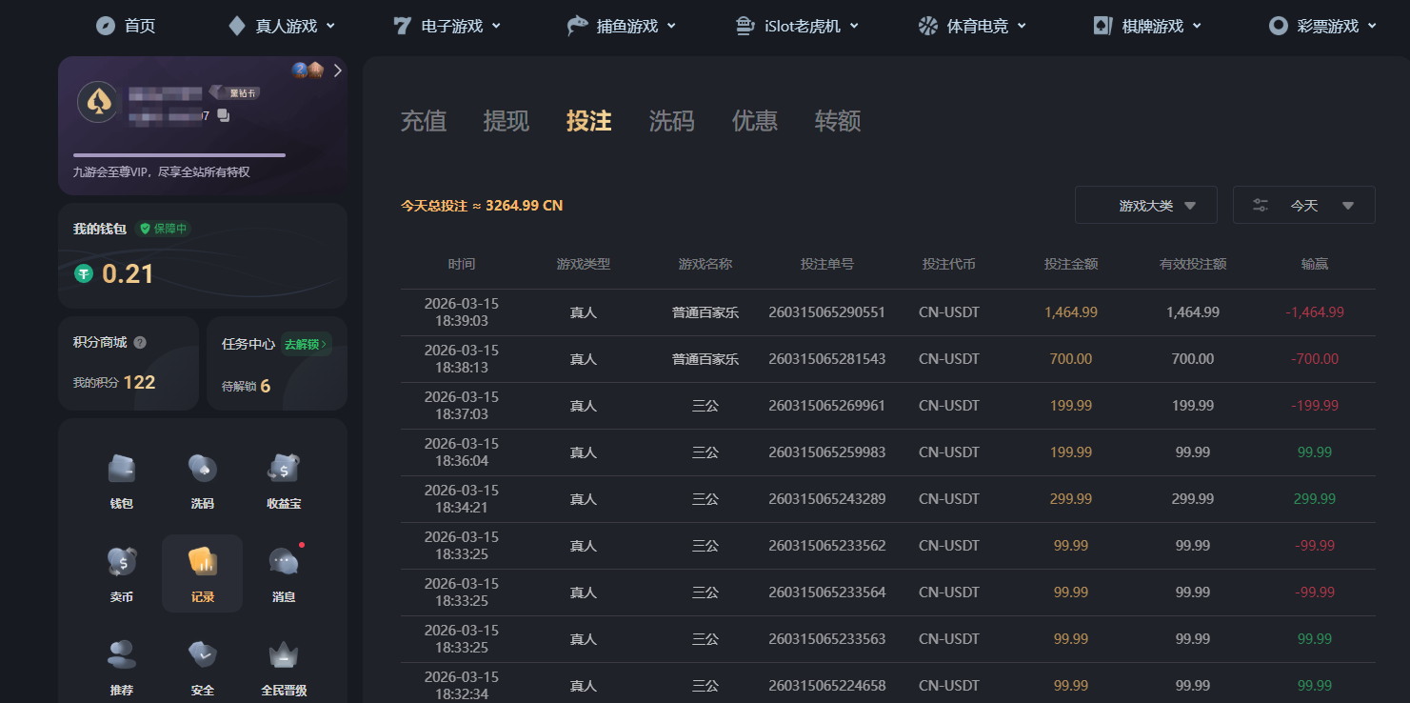The image size is (1410, 703).
Task: Click the 全民晋级 crown icon
Action: point(283,664)
